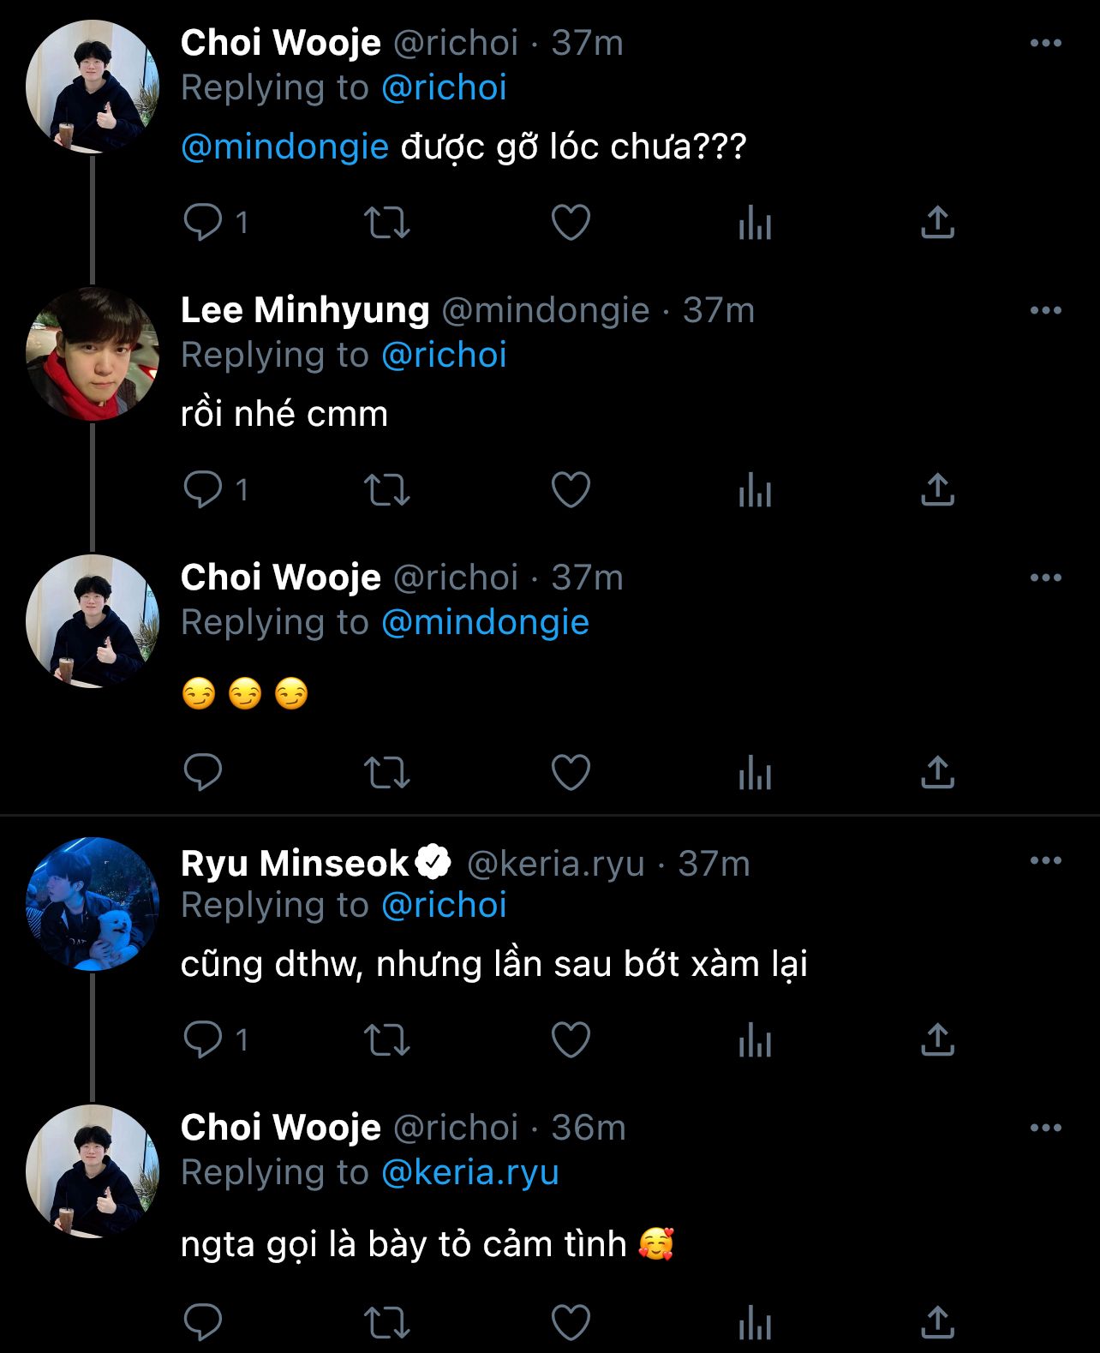Open more options for Lee Minhyung's tweet

click(x=1045, y=310)
